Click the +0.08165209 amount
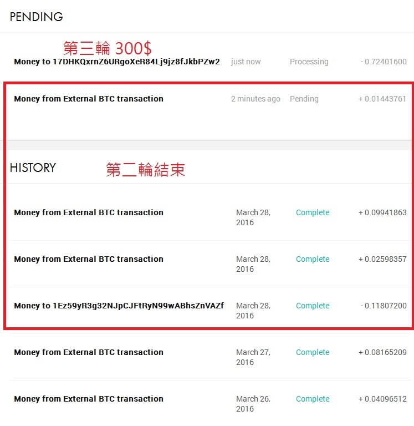The height and width of the screenshot is (426, 414). tap(382, 352)
